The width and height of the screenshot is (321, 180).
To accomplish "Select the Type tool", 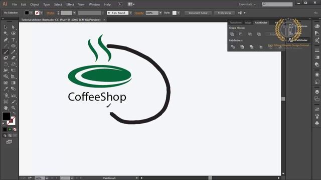I will click(14, 40).
